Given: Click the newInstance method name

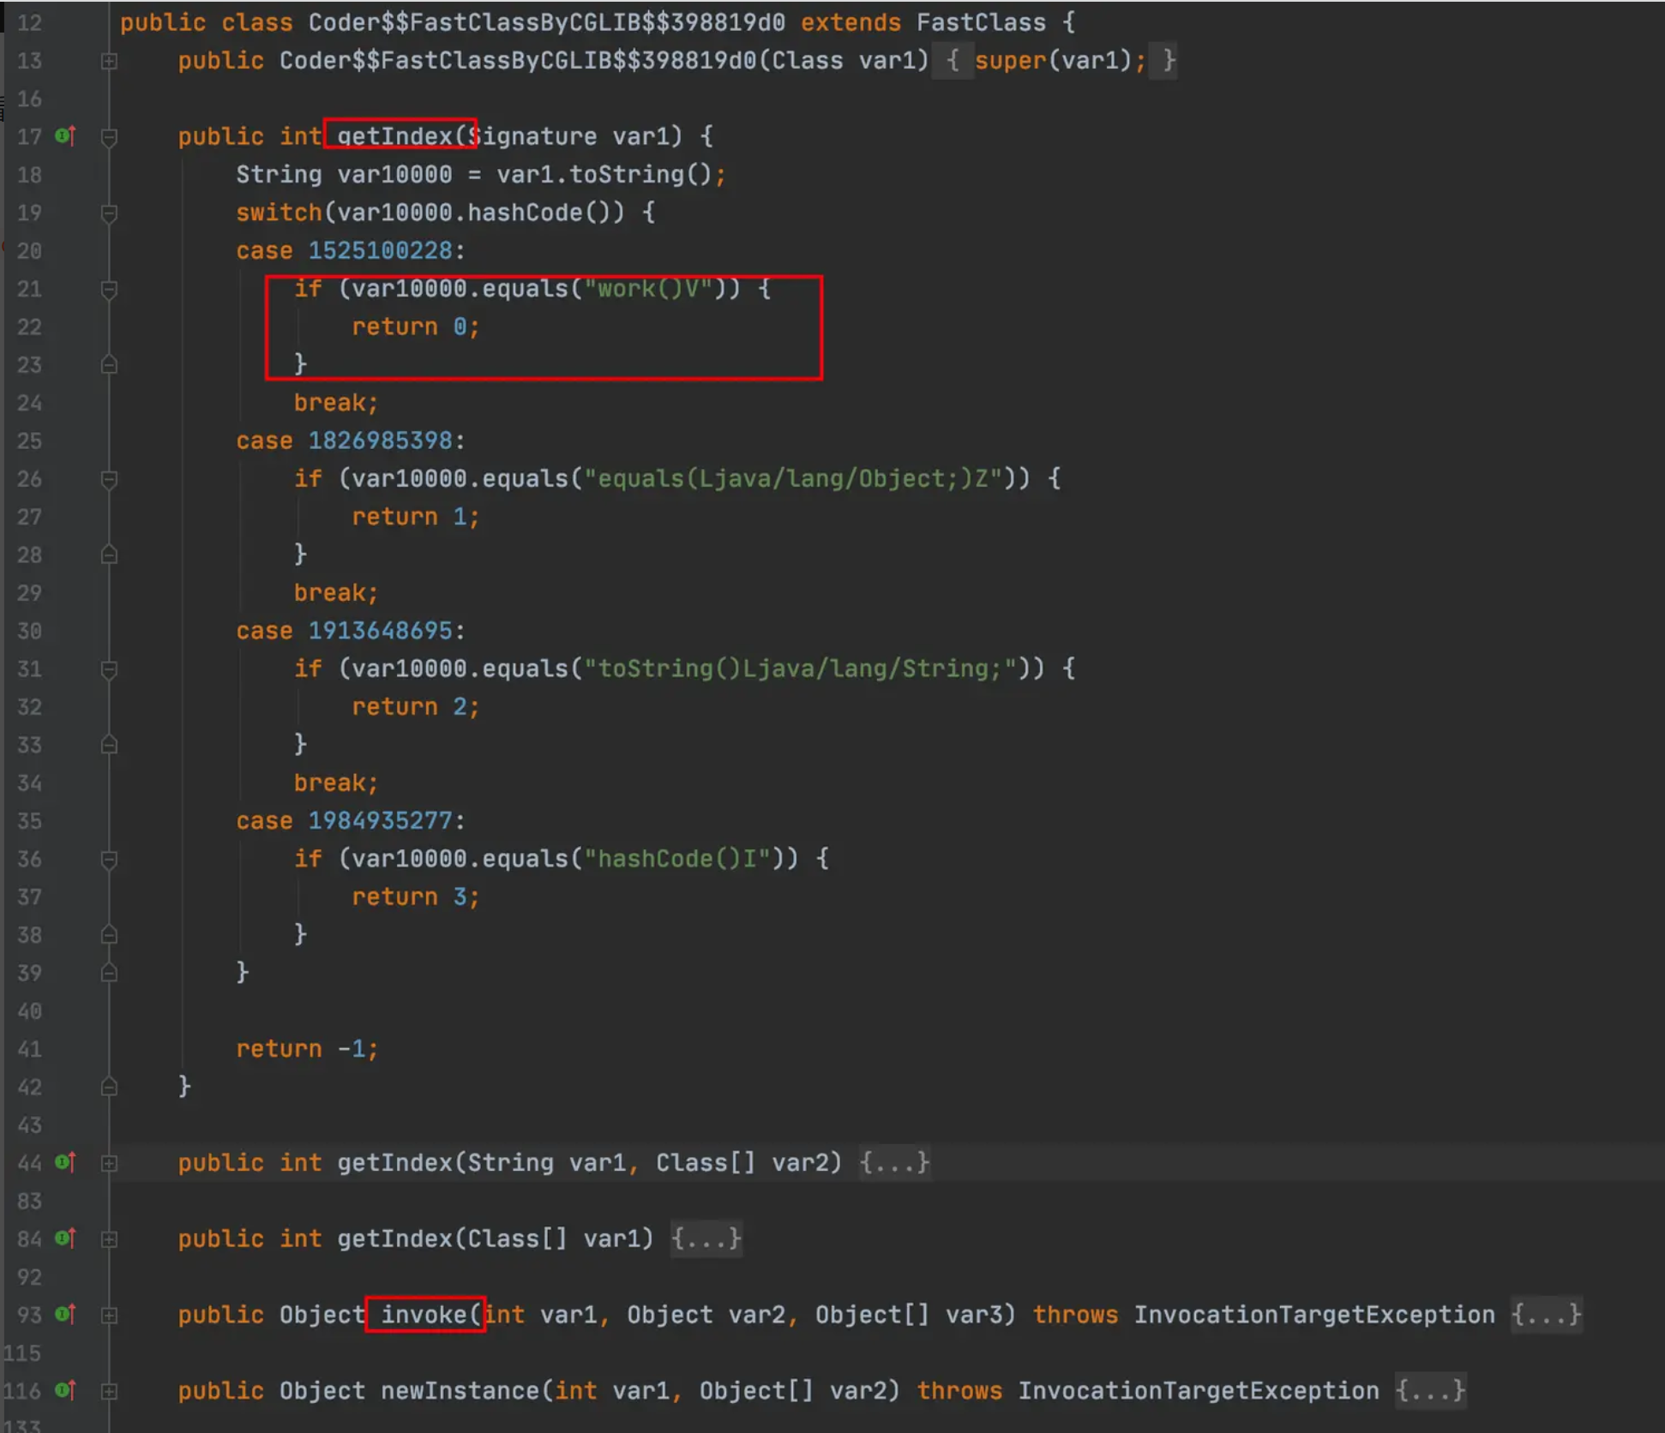Looking at the screenshot, I should pyautogui.click(x=460, y=1390).
